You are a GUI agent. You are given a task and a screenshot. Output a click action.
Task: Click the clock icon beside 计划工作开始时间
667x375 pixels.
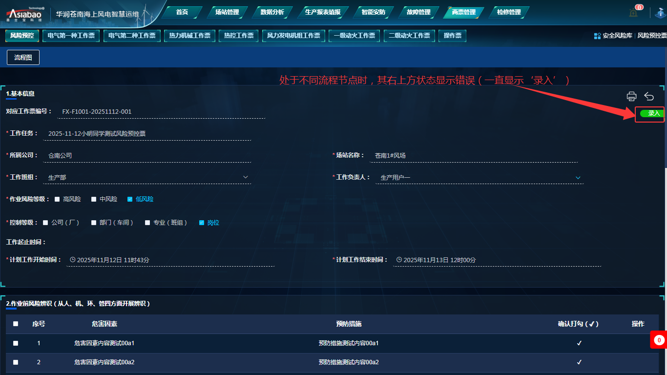73,260
